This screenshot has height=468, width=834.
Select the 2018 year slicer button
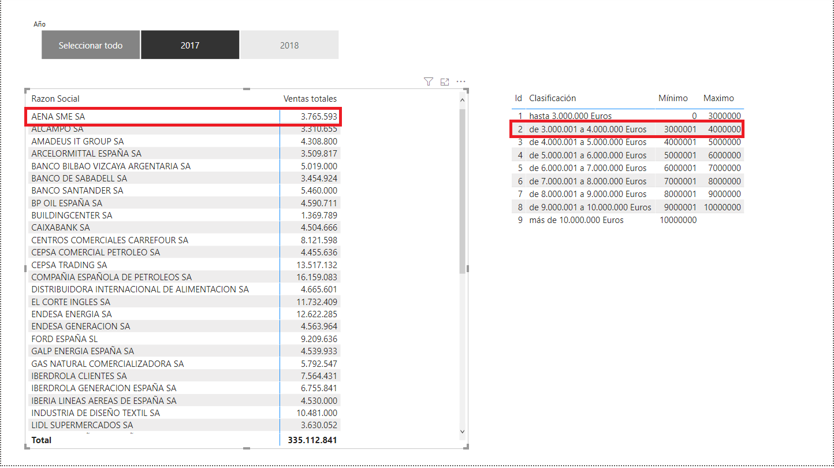tap(289, 45)
